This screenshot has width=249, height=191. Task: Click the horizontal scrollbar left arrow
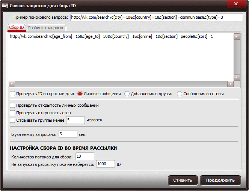(x=12, y=84)
